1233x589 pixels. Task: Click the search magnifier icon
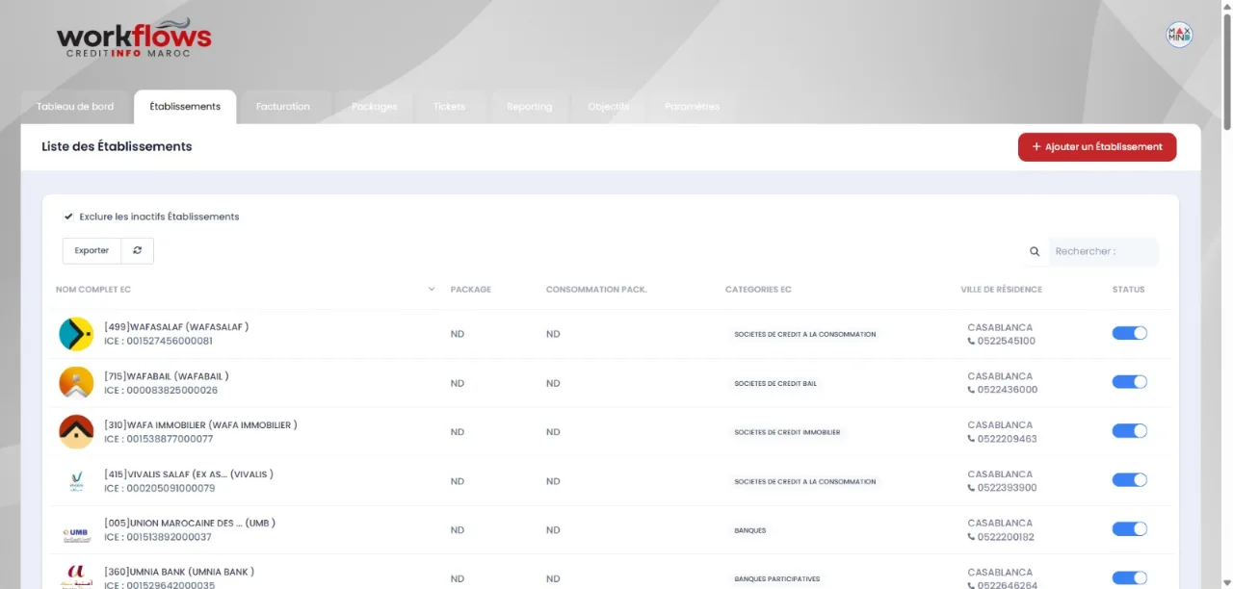(x=1035, y=252)
